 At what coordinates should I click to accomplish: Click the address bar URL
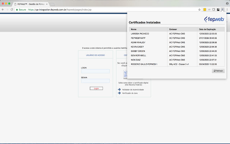(x=60, y=10)
